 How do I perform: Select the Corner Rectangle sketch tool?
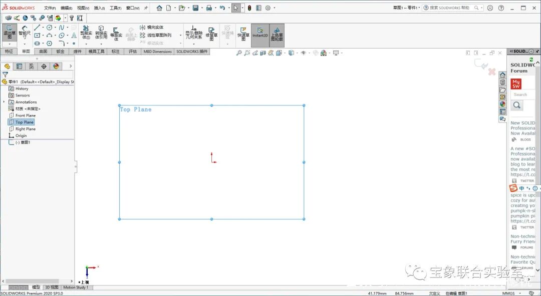[x=37, y=35]
